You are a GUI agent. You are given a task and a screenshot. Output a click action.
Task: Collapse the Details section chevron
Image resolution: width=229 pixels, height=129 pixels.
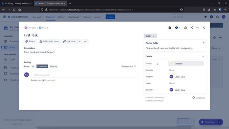coord(203,56)
